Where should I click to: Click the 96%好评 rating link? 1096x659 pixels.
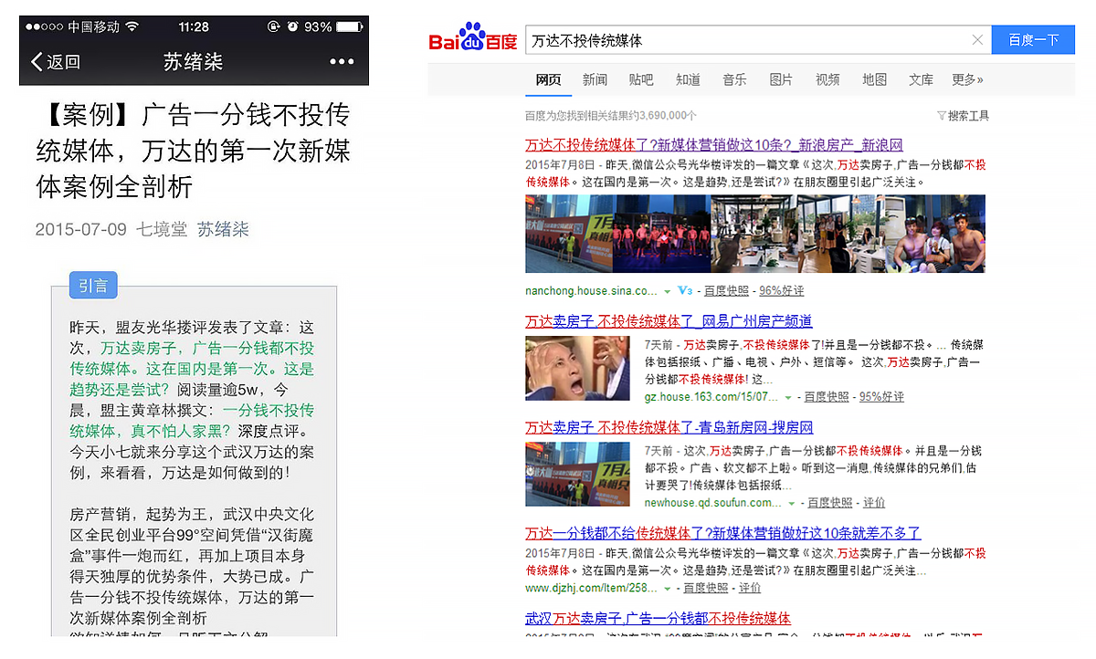[x=782, y=291]
